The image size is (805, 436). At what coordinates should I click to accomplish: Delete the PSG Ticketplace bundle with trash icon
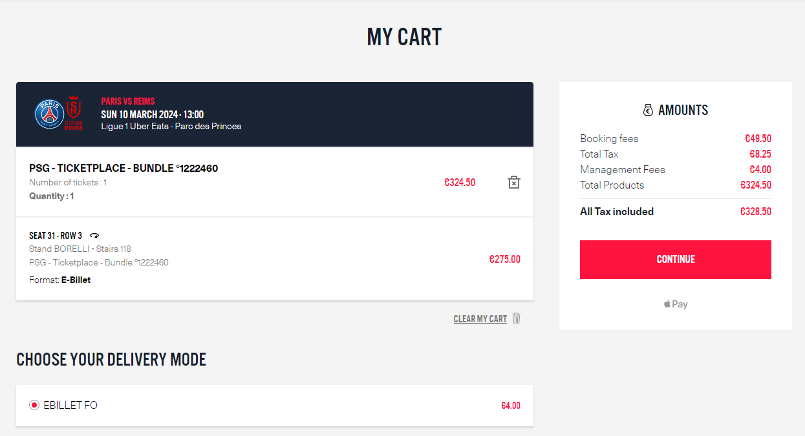514,182
